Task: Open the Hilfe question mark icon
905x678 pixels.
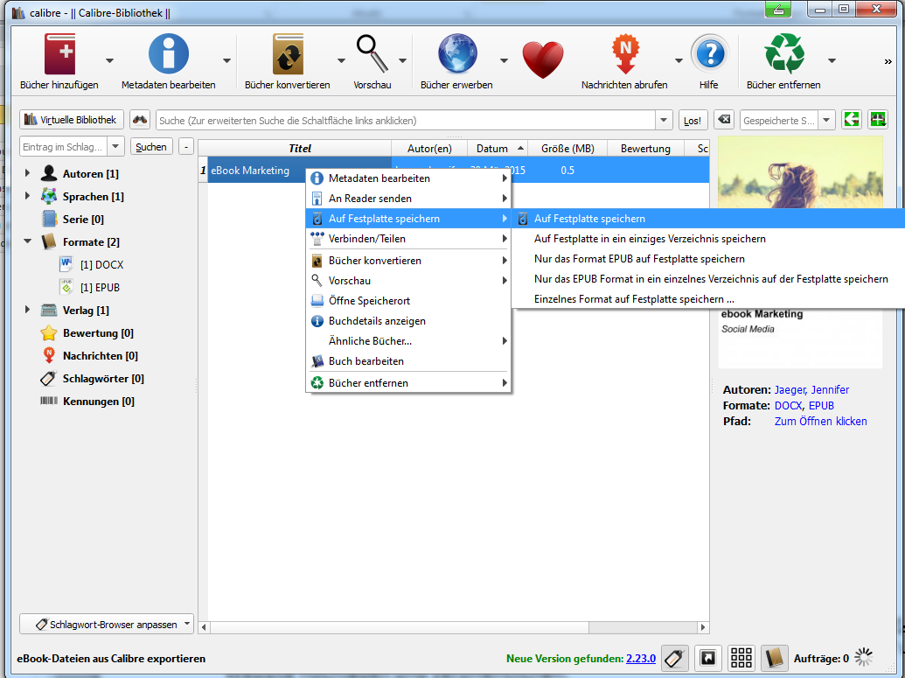Action: tap(708, 55)
